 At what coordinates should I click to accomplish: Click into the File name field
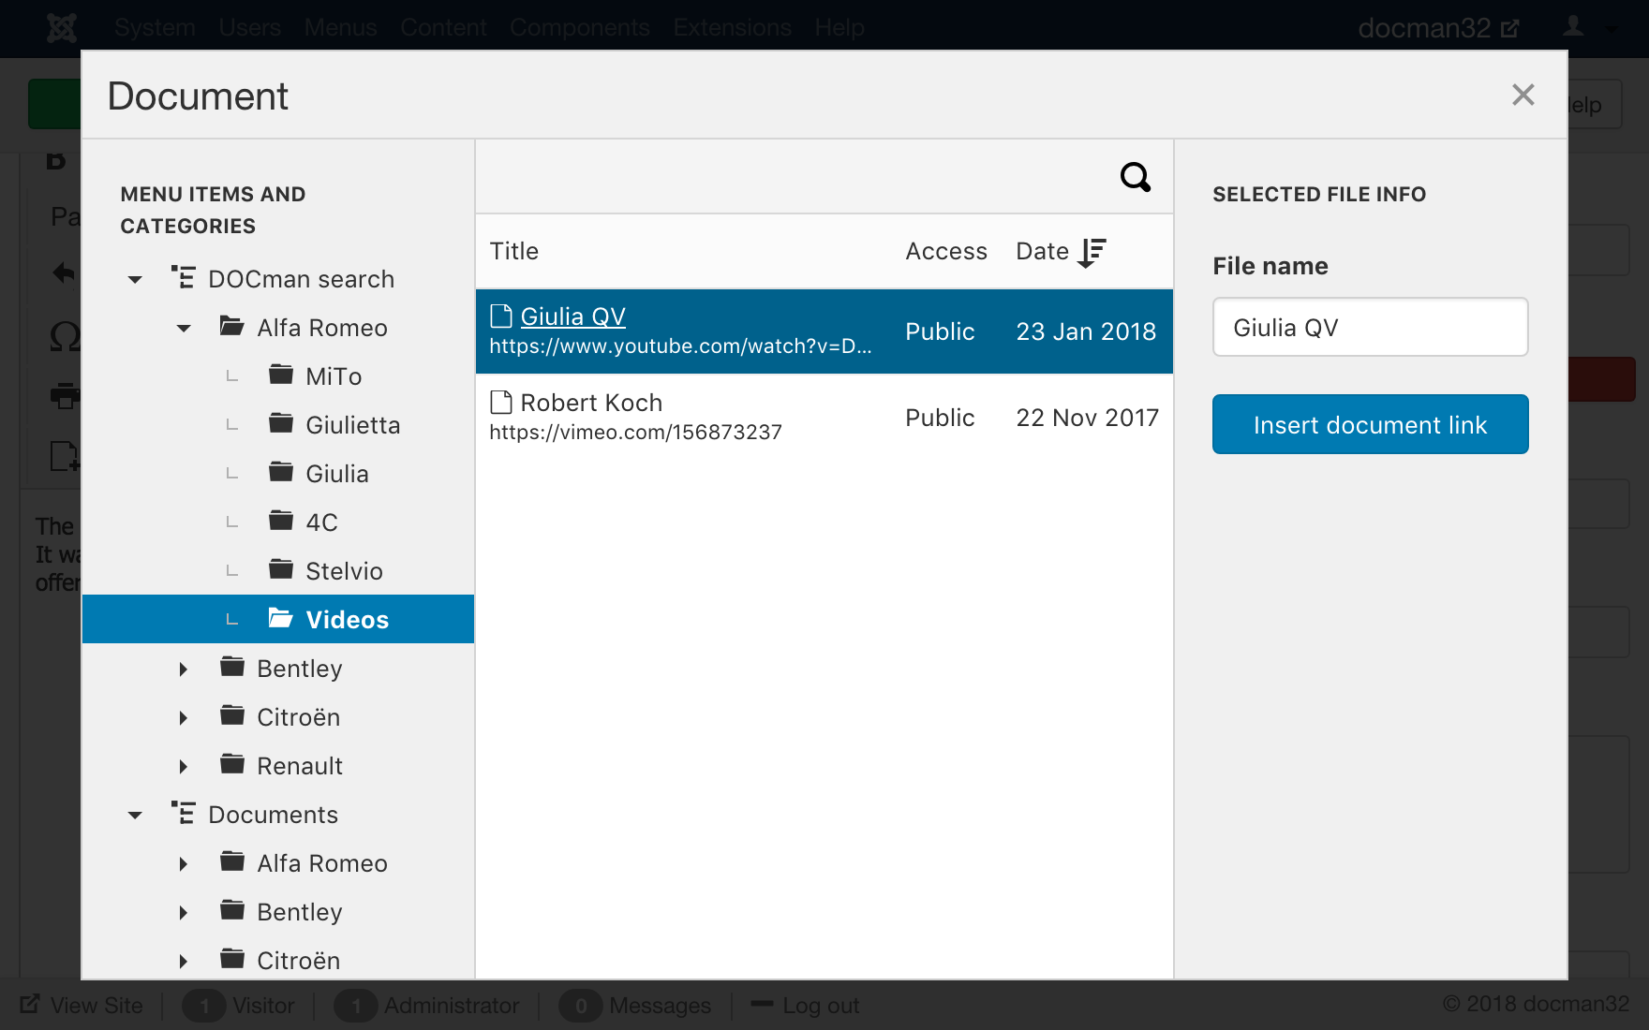point(1370,328)
